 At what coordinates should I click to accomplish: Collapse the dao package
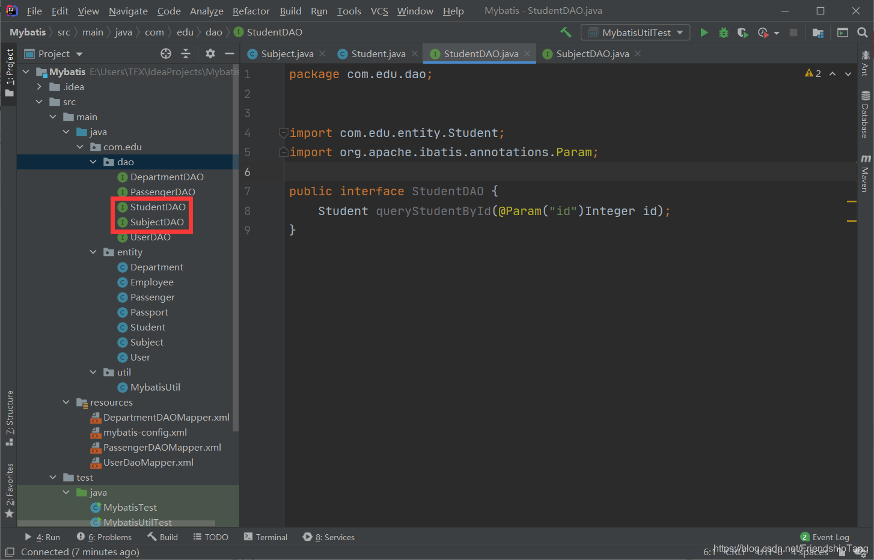click(93, 162)
